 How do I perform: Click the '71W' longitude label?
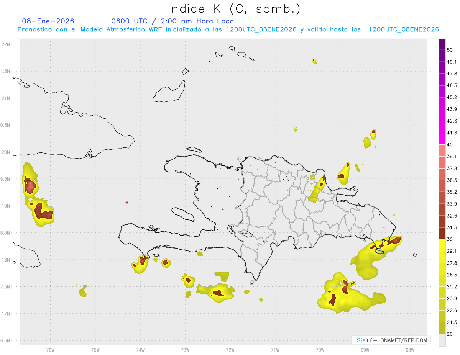tap(275, 350)
